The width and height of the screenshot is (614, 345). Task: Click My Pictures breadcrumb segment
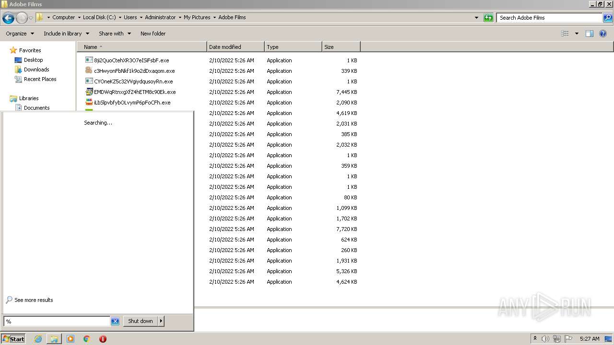click(197, 17)
